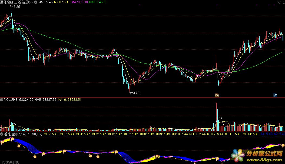Click the MB13: 5.43 value
Image resolution: width=285 pixels, height=164 pixels.
tap(233, 134)
